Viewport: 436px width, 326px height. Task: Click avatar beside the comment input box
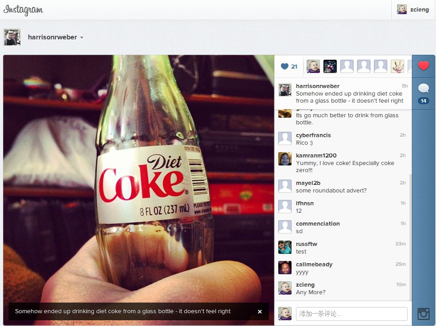[x=285, y=314]
